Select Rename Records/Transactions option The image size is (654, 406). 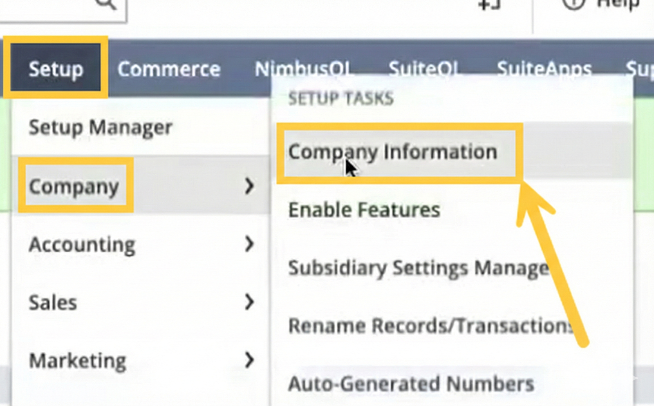point(429,326)
